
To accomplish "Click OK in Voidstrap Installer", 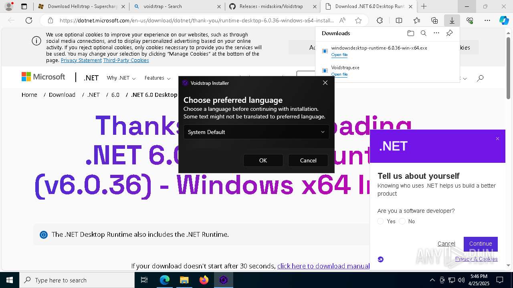I will point(263,160).
